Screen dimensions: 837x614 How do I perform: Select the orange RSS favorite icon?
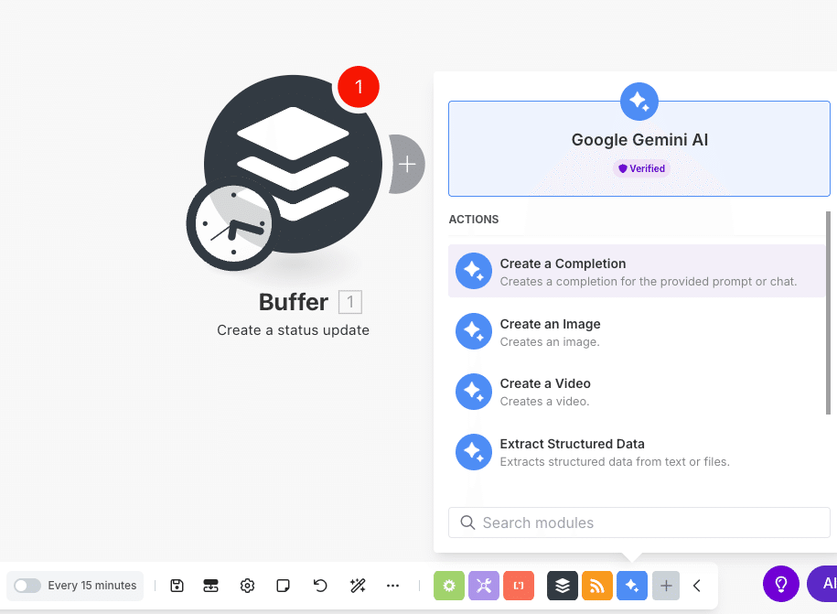(597, 586)
